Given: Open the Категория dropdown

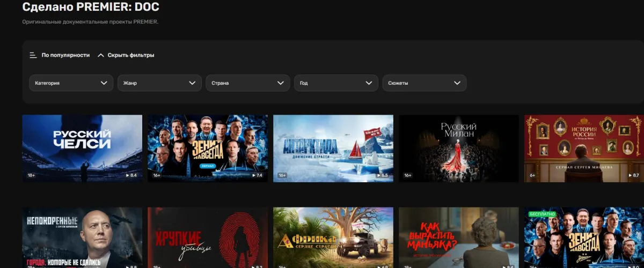Looking at the screenshot, I should pos(71,83).
